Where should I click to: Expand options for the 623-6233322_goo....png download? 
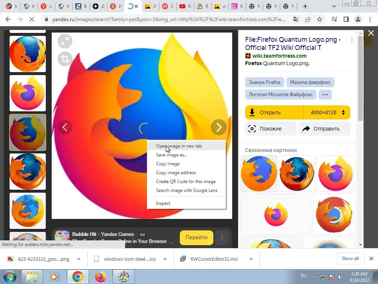pyautogui.click(x=78, y=259)
